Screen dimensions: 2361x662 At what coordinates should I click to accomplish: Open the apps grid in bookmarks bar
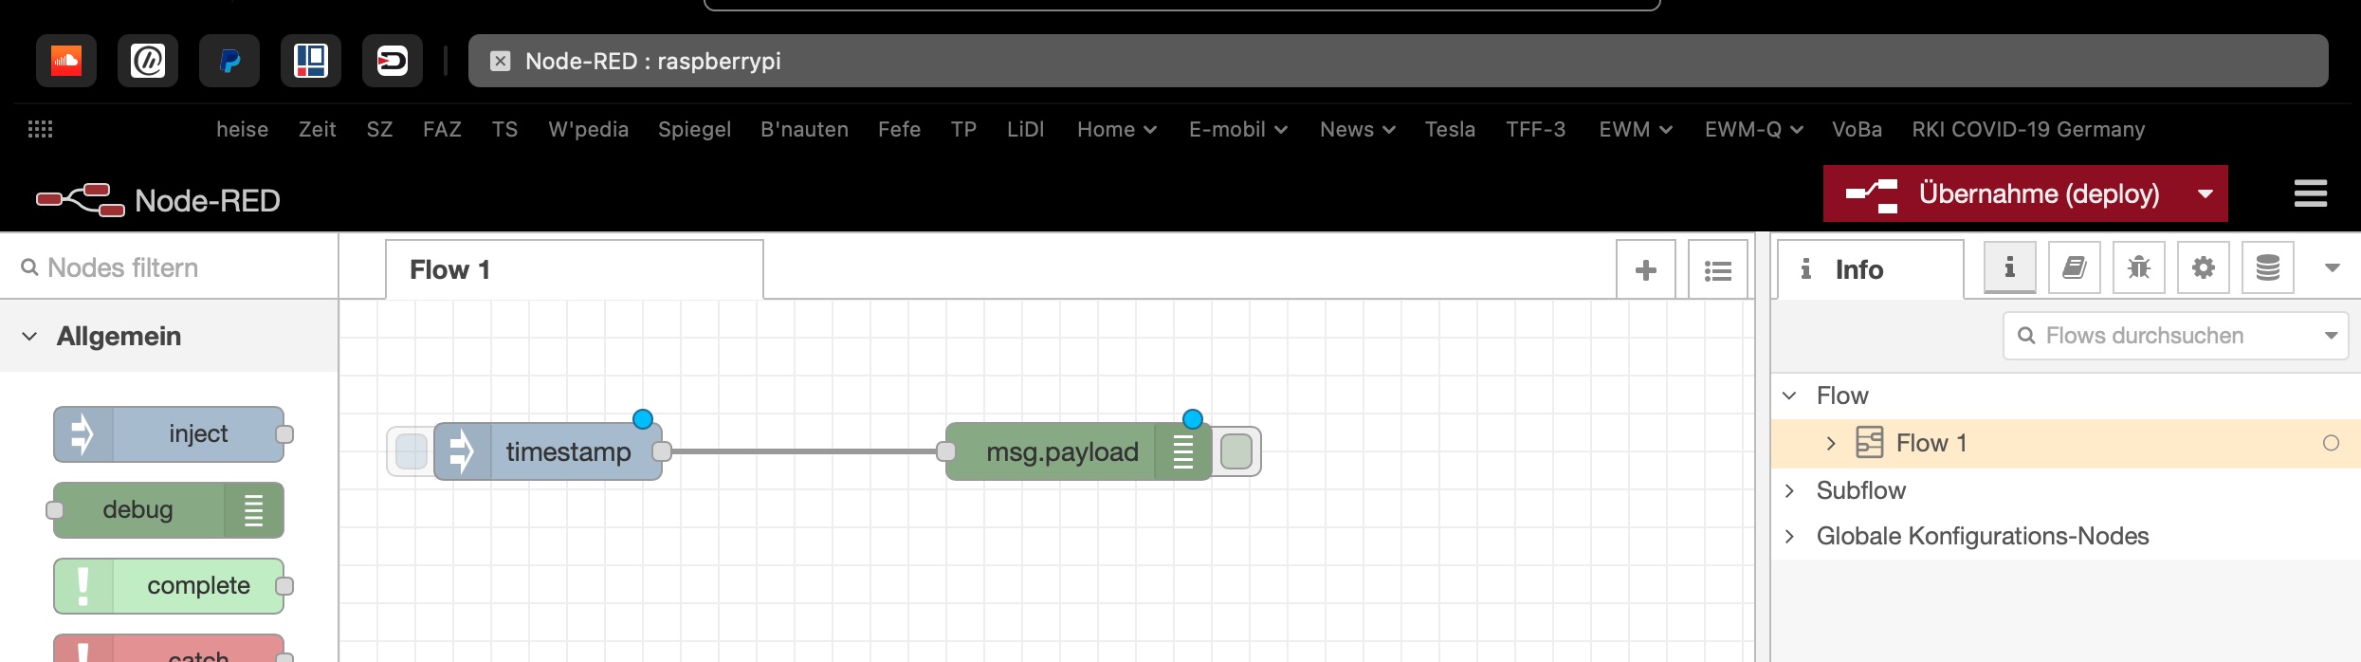(x=40, y=129)
